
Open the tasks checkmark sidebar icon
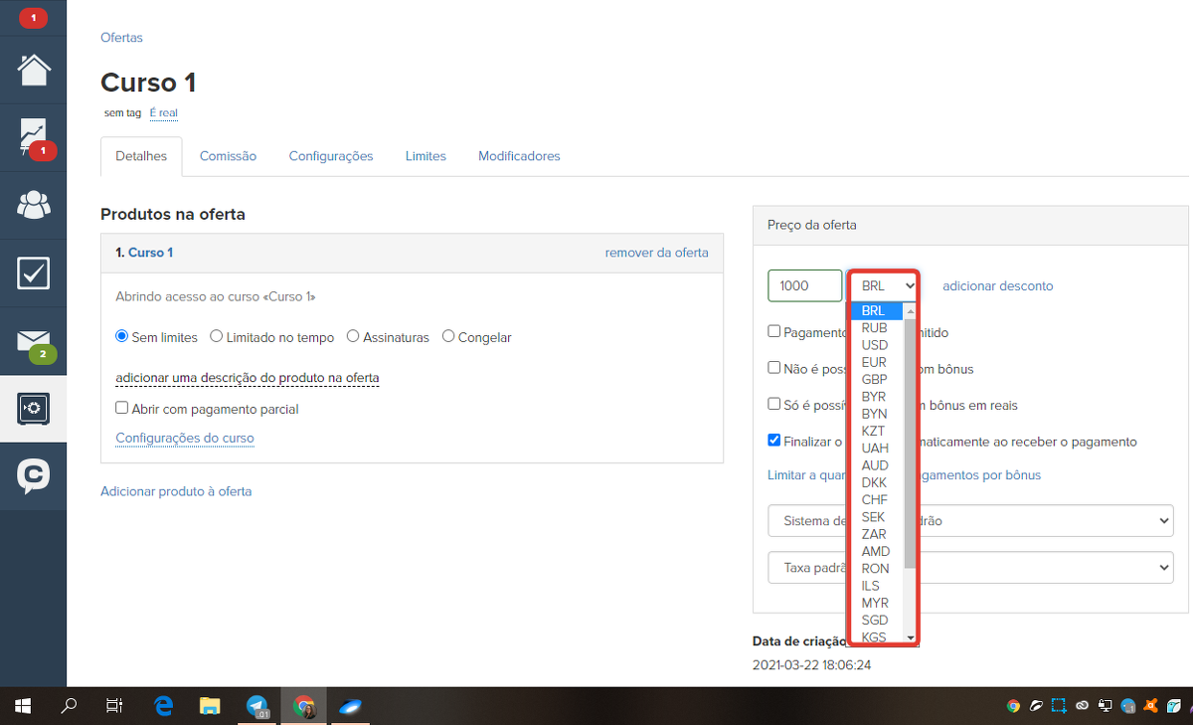coord(33,272)
